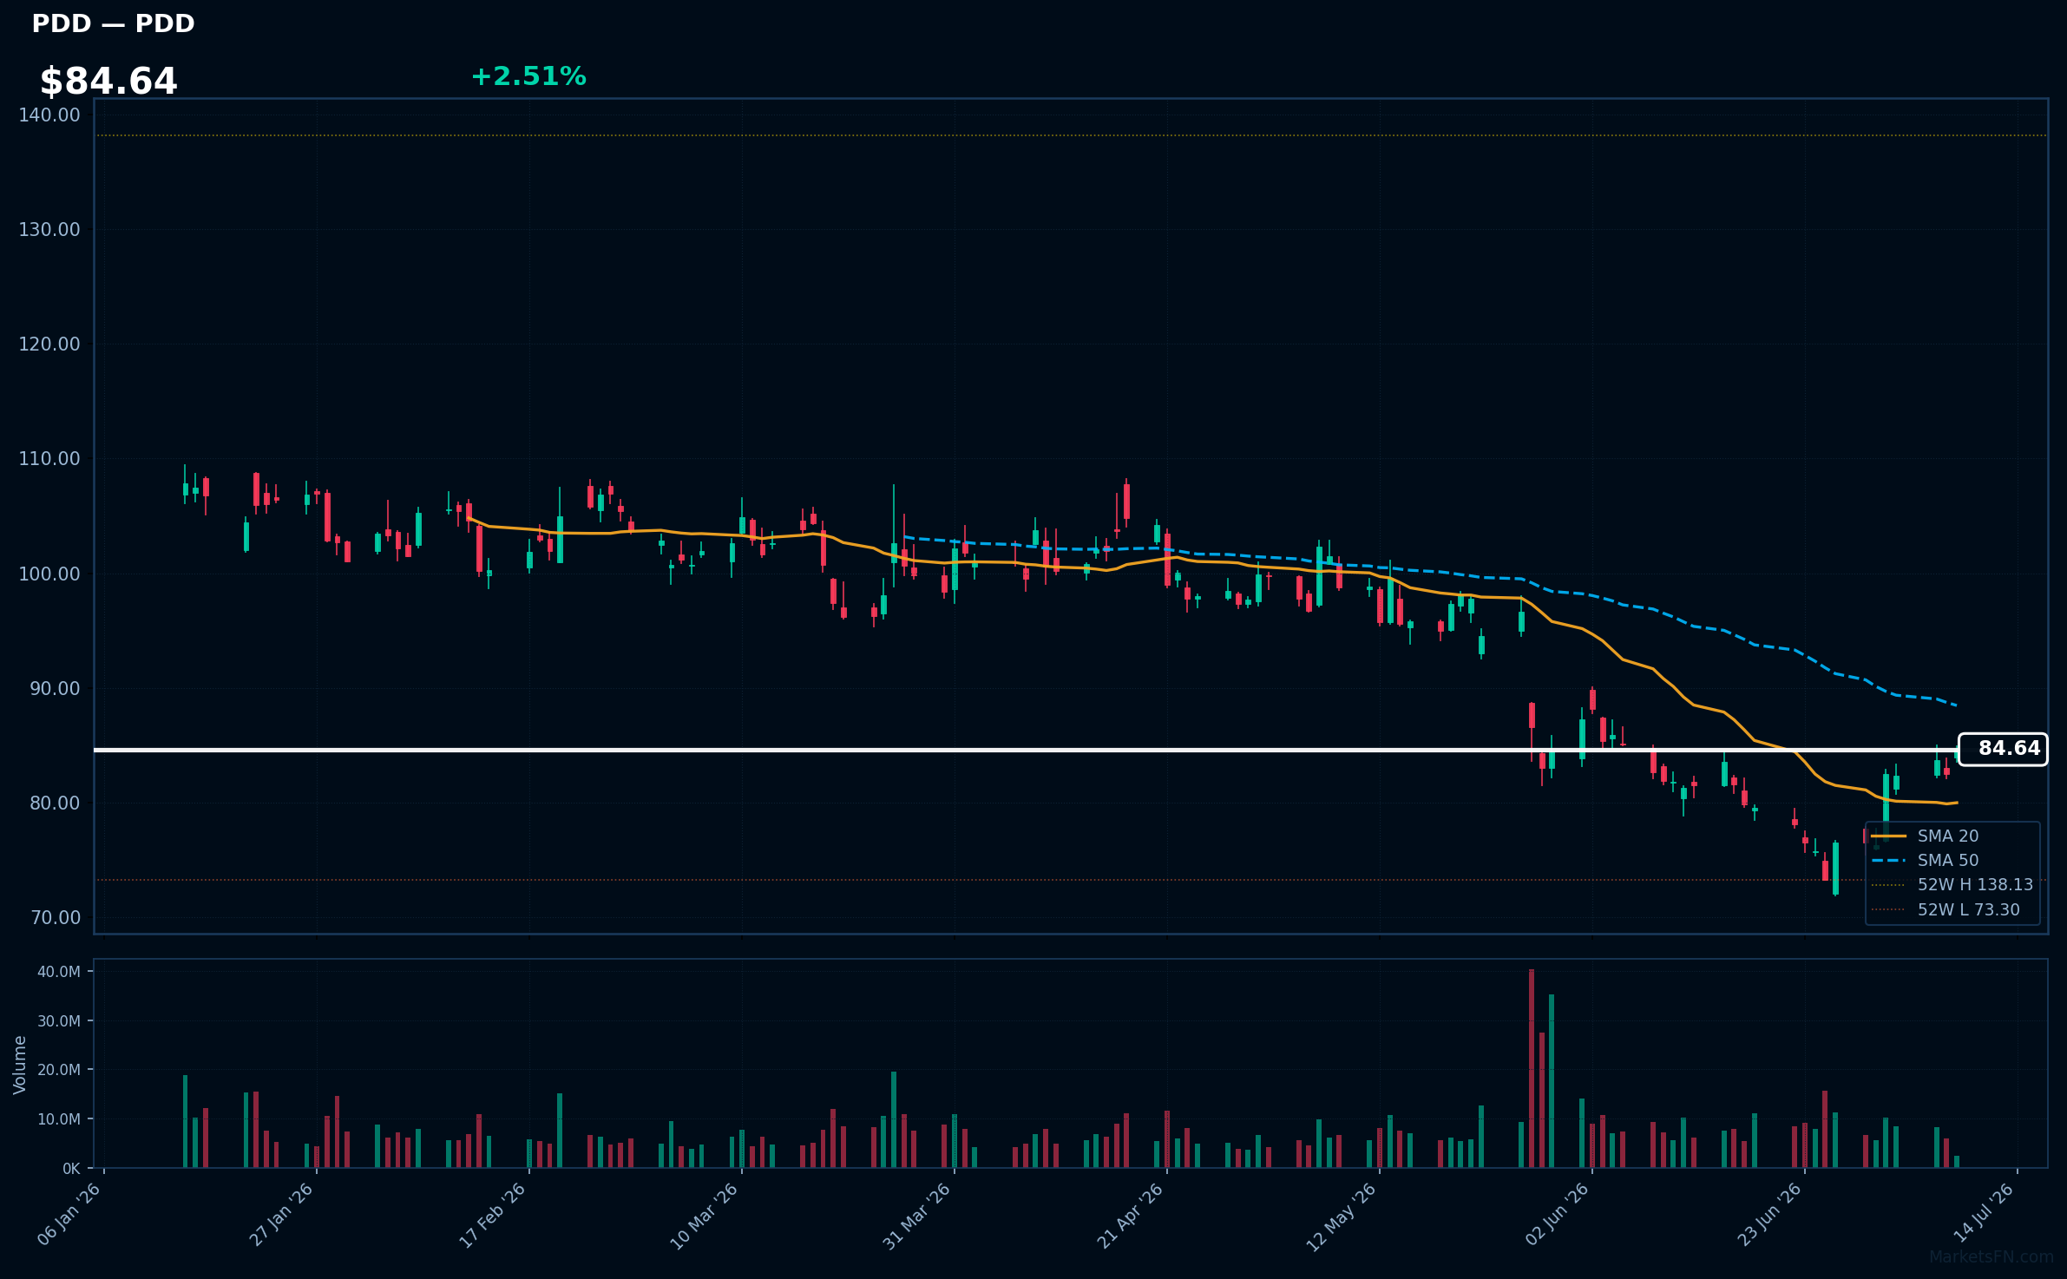Click the +2.51% change percentage

(x=528, y=76)
